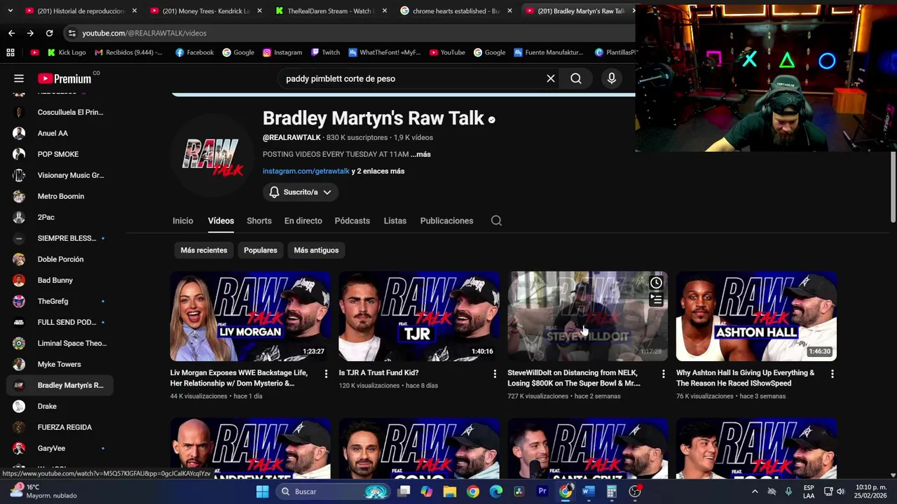Open options menu for Liv Morgan video

[x=326, y=374]
